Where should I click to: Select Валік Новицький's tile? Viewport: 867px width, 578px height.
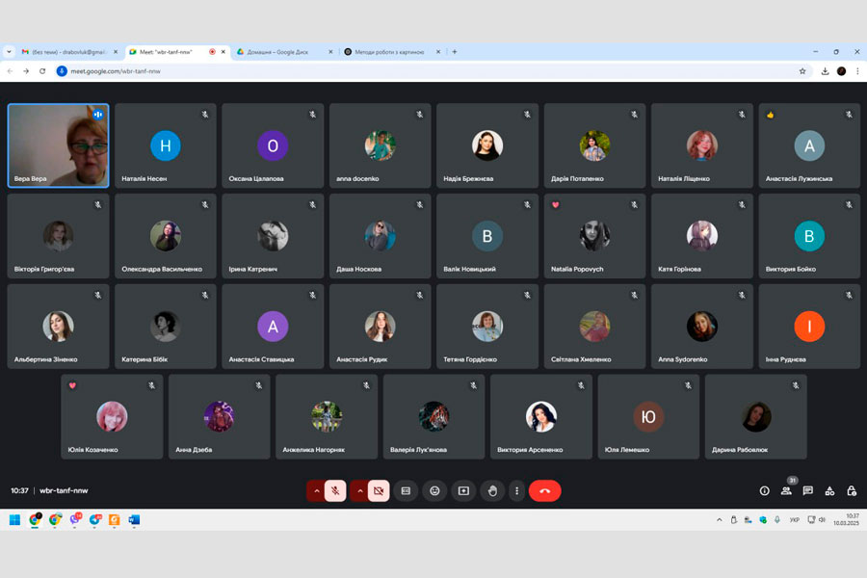point(487,236)
